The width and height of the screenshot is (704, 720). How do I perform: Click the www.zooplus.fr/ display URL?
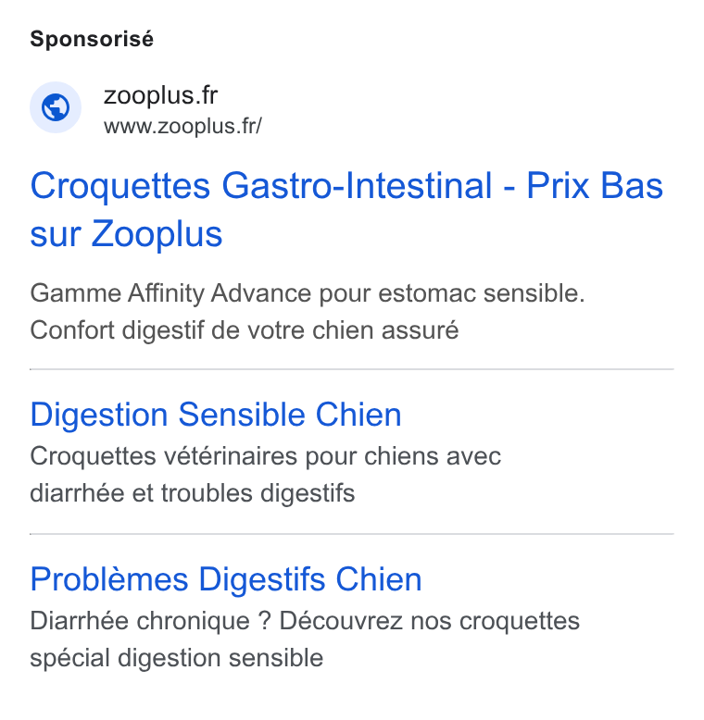[182, 126]
